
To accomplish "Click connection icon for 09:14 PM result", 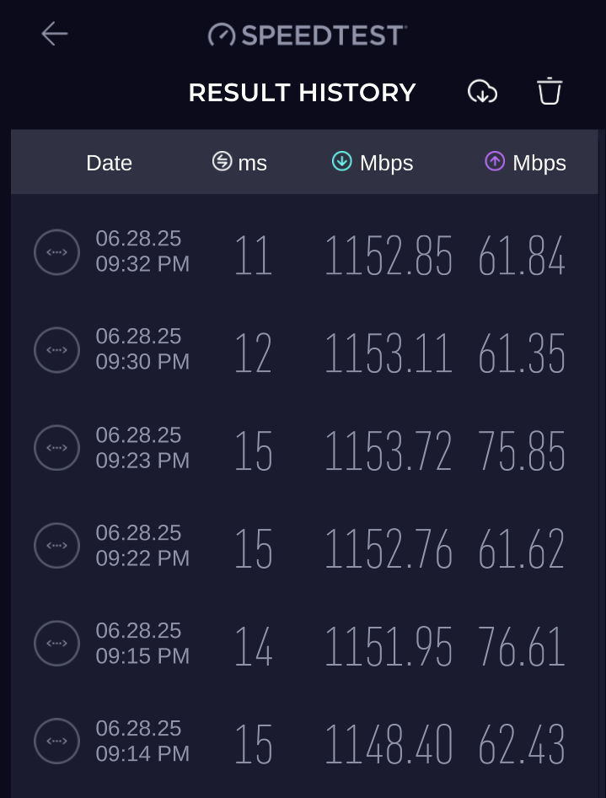I will tap(57, 741).
